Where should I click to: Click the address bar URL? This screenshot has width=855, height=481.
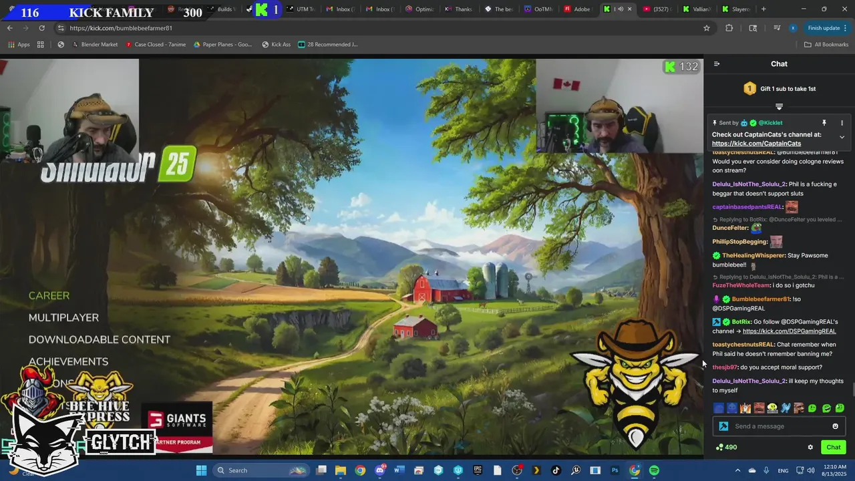121,28
